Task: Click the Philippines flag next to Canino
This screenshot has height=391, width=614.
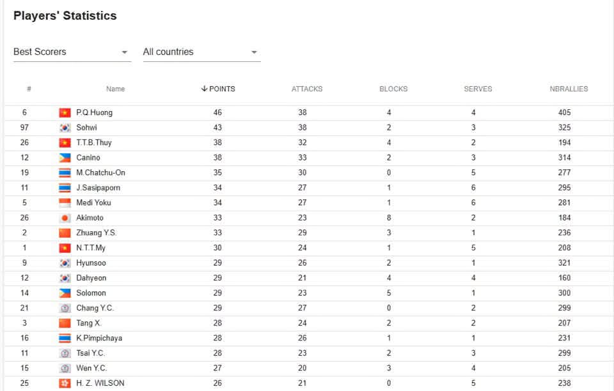Action: (65, 158)
